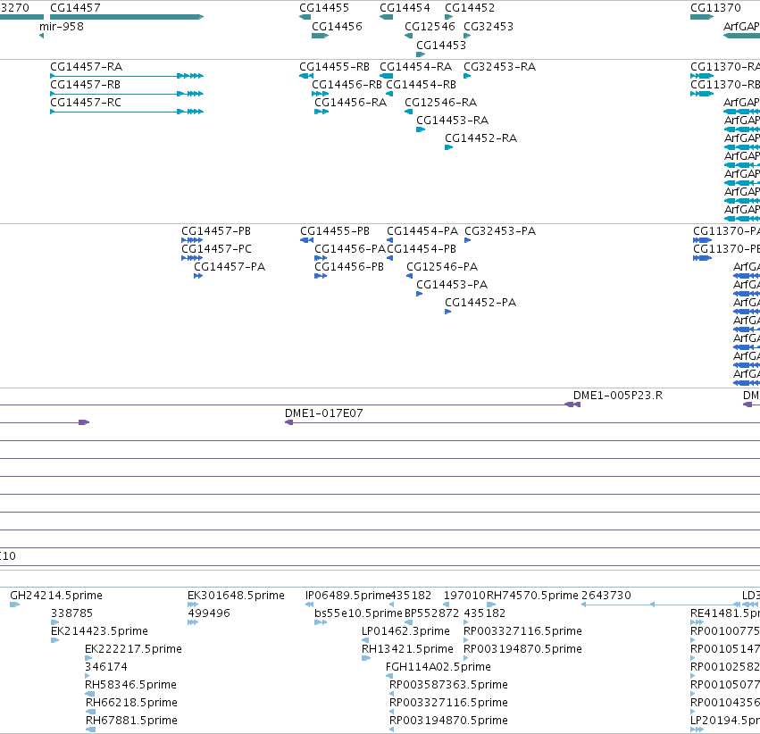The image size is (760, 734).
Task: Select protein CG14452-PA
Action: [x=480, y=303]
